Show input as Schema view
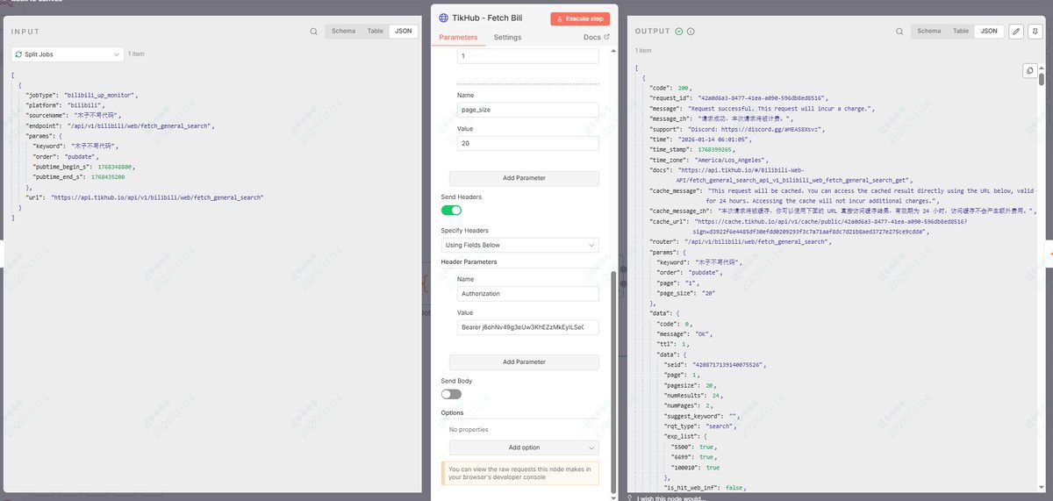Viewport: 1053px width, 501px height. coord(343,32)
